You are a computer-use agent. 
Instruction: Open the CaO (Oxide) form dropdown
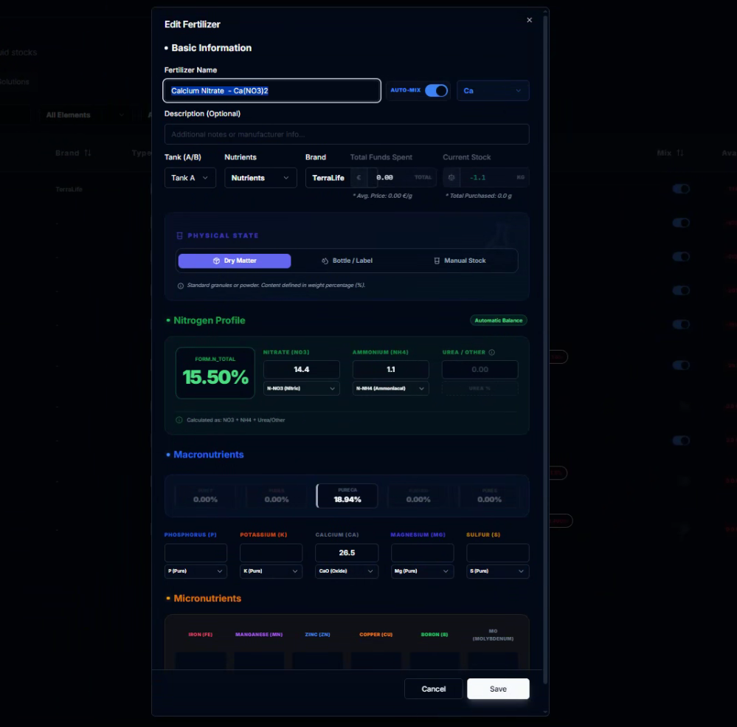347,571
